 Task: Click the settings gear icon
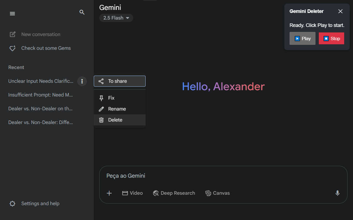pyautogui.click(x=12, y=204)
